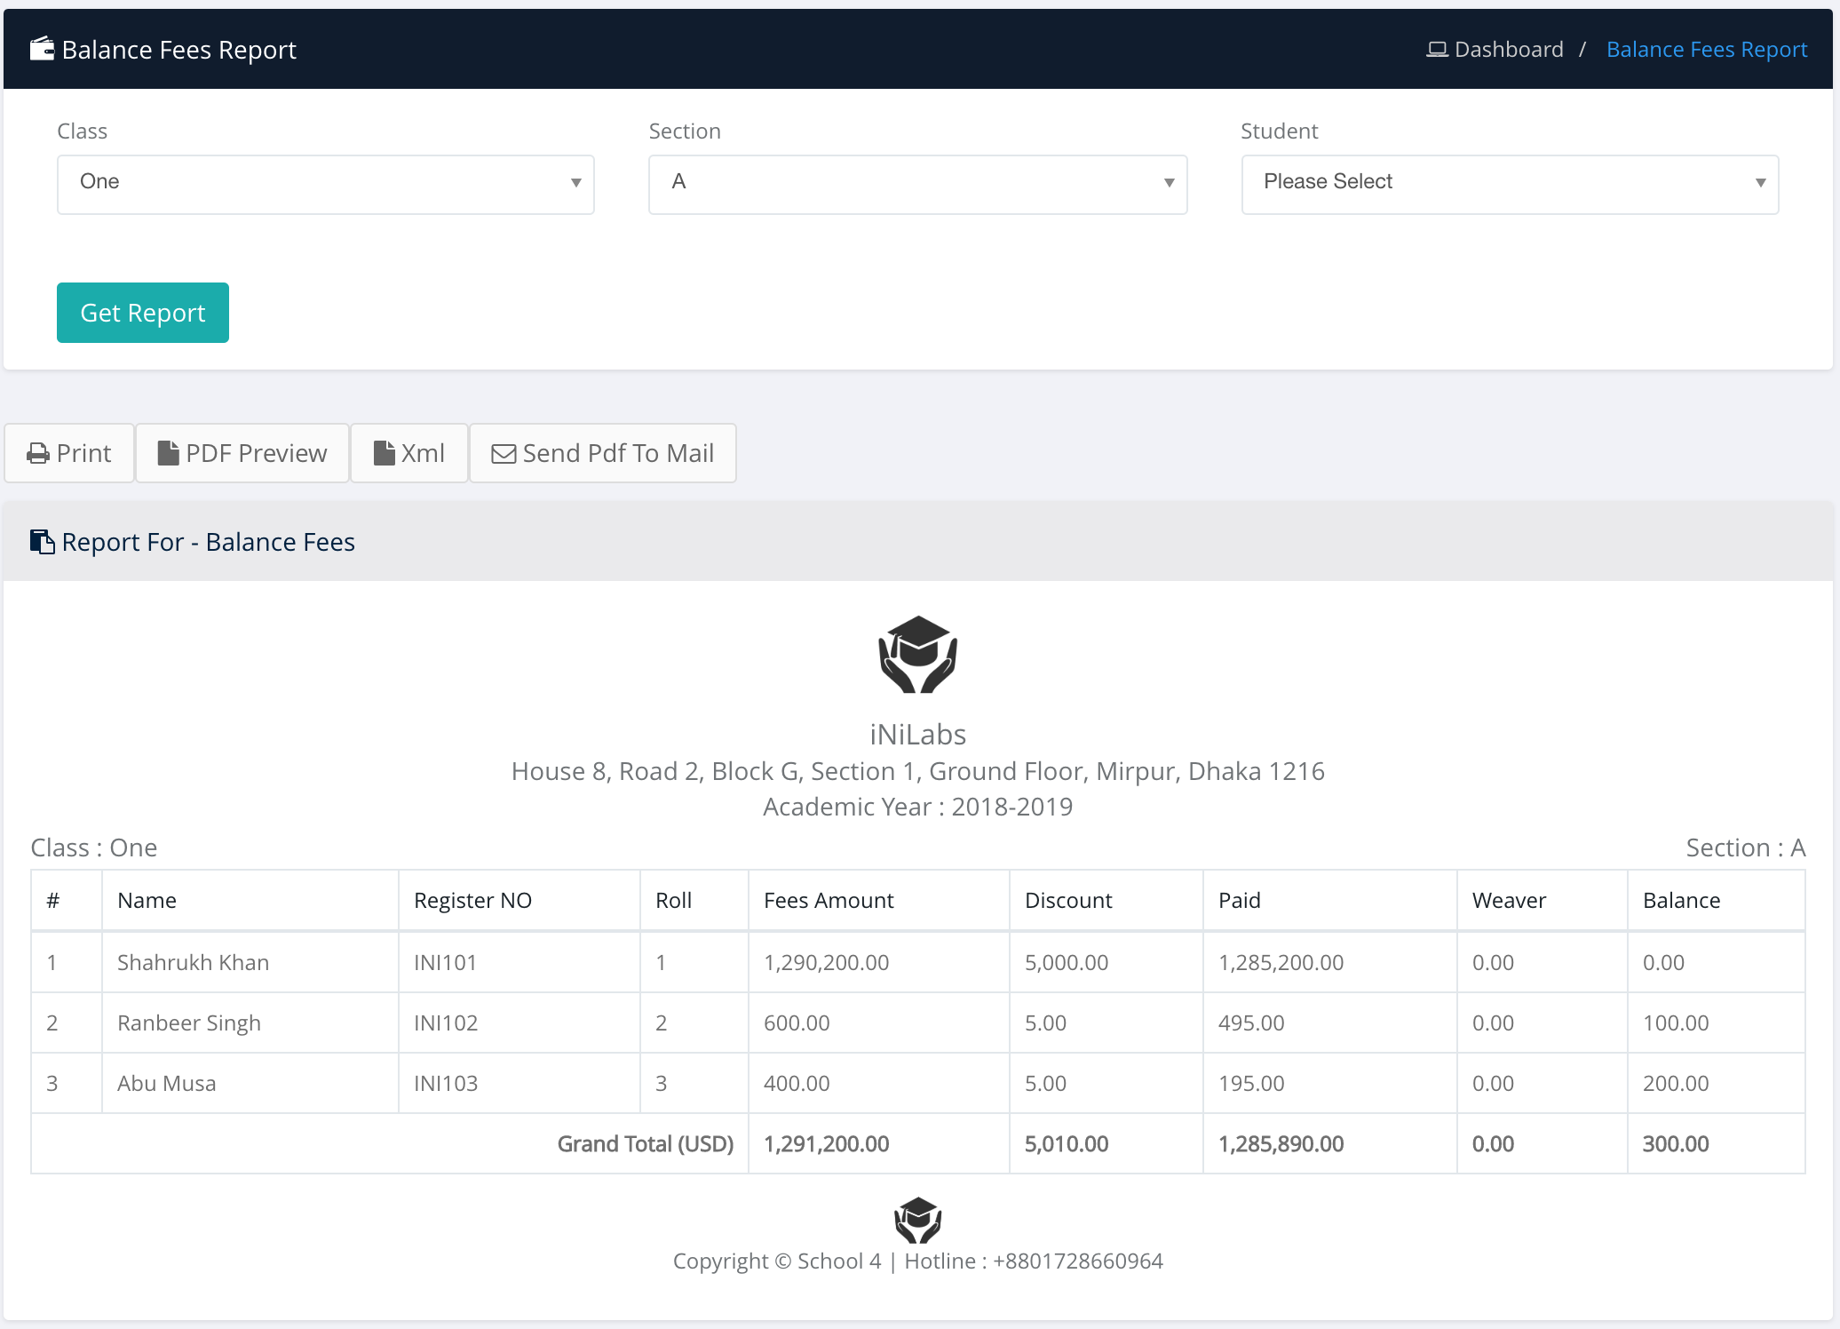Click the document icon beside Report For heading
This screenshot has width=1840, height=1329.
click(42, 541)
